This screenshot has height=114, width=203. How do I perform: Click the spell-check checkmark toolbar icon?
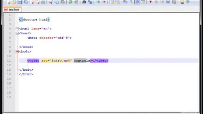coord(188,2)
